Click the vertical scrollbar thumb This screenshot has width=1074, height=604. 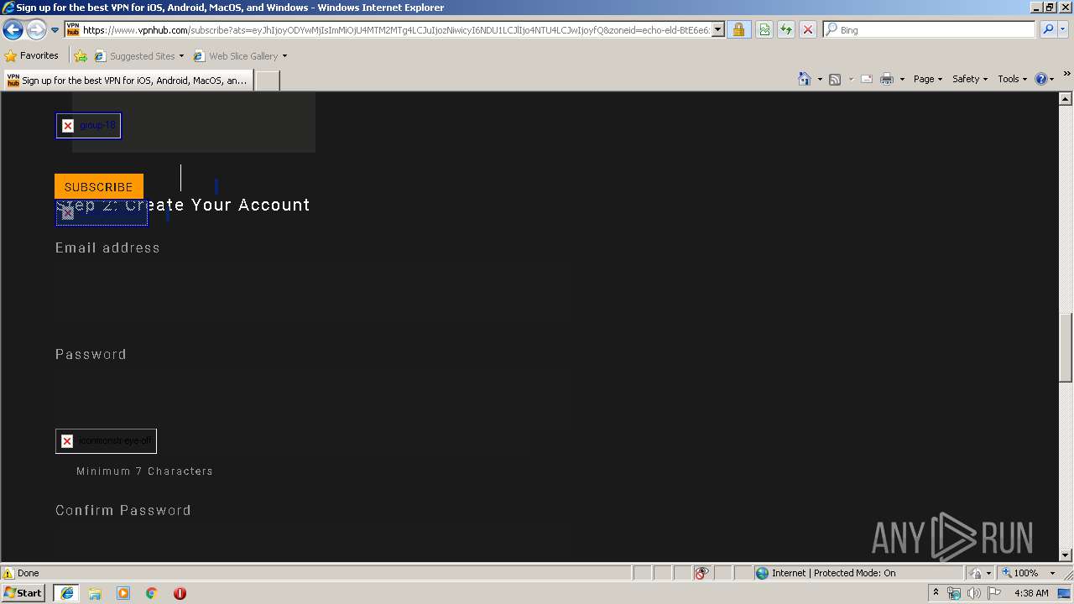pos(1066,347)
